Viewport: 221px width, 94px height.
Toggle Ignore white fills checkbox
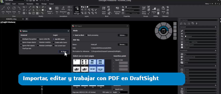38,39
